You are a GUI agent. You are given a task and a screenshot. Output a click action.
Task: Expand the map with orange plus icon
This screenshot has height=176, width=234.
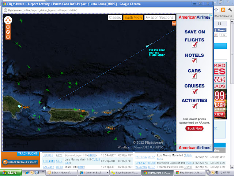pyautogui.click(x=174, y=23)
